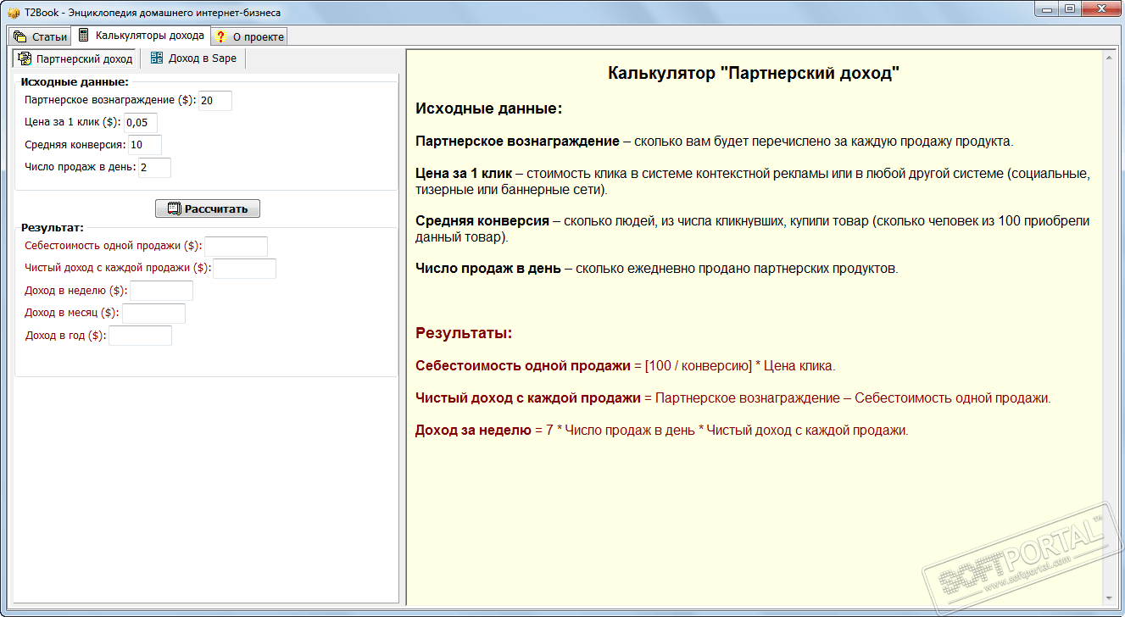Click the Рассчитать button

208,208
